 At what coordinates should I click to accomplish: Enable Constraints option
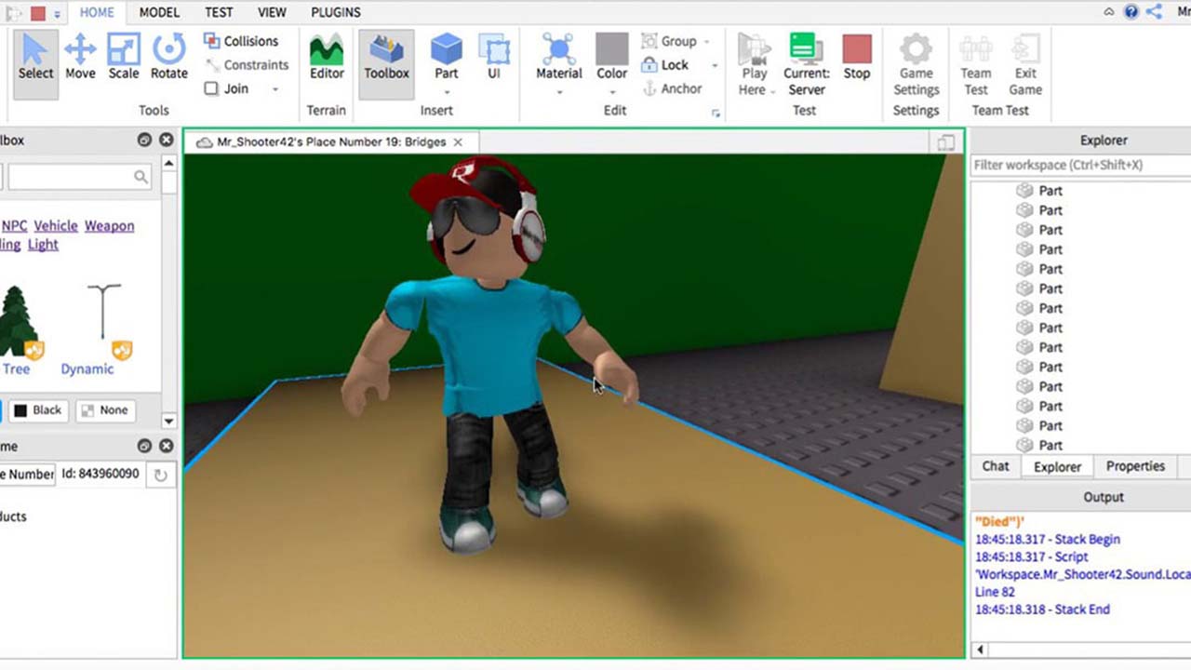pos(247,65)
